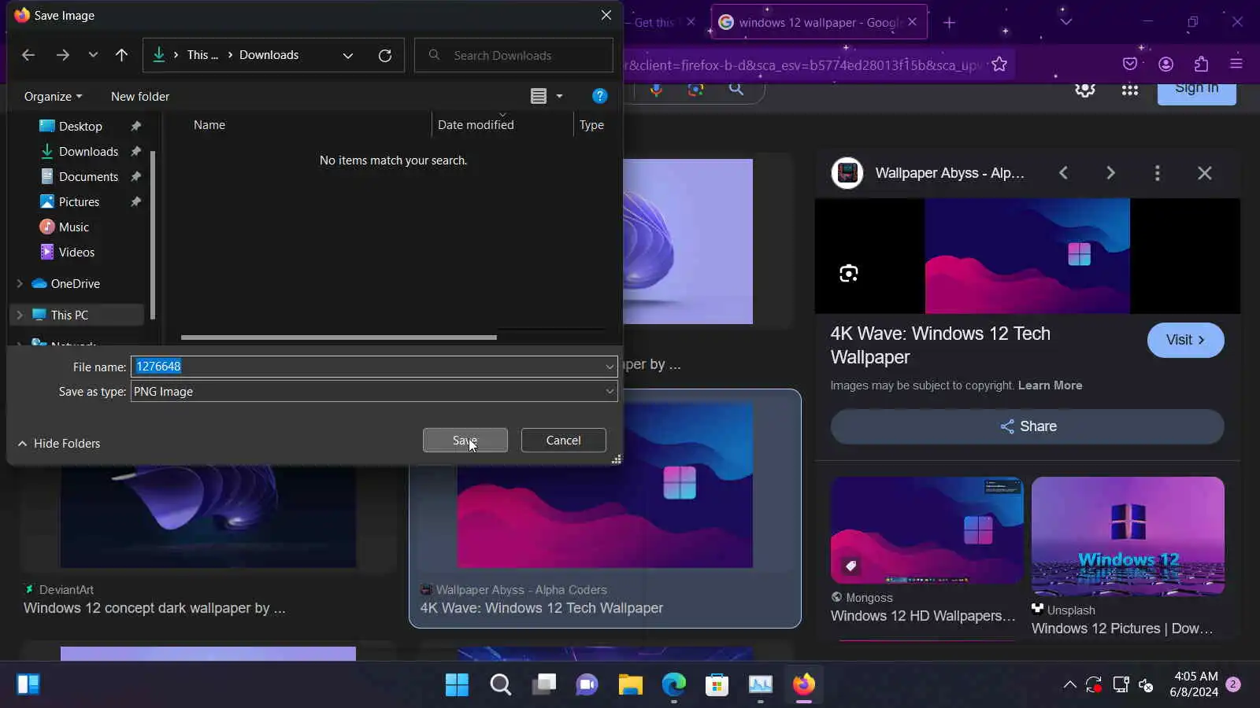
Task: Select Pictures in the navigation pane
Action: pos(79,201)
